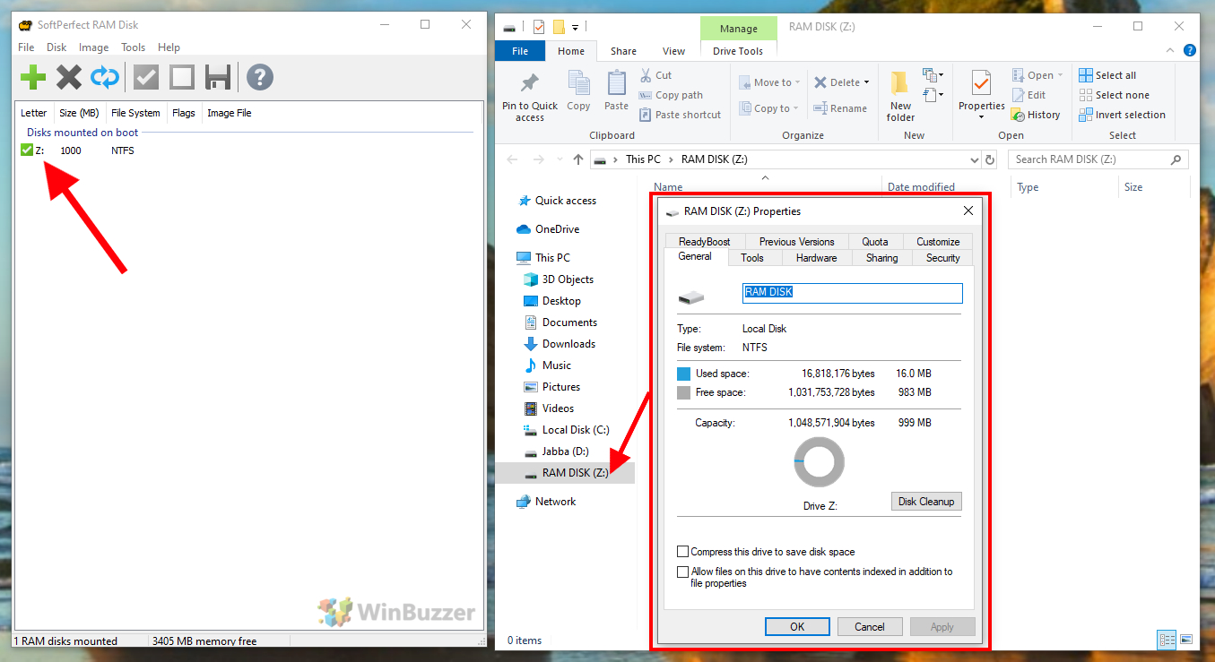Click Edit in the Open group
Screen dimensions: 1215x662
1028,95
